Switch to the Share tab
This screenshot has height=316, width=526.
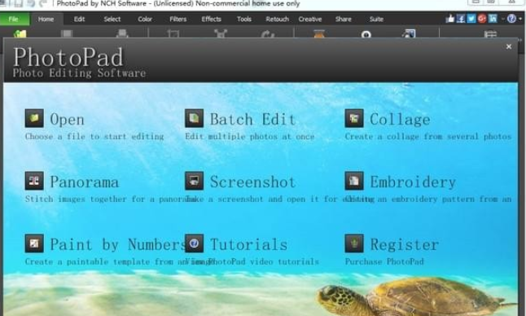pos(343,19)
